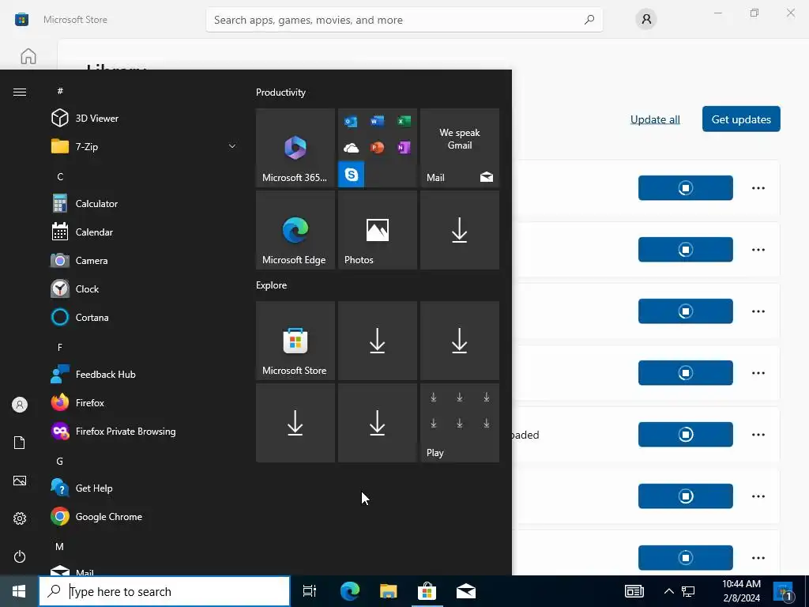
Task: Click the Microsoft Store tile
Action: [x=295, y=341]
